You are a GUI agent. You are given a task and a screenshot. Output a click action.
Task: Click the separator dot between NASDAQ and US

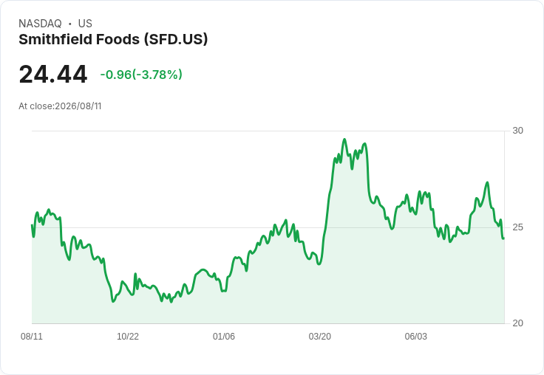(70, 24)
